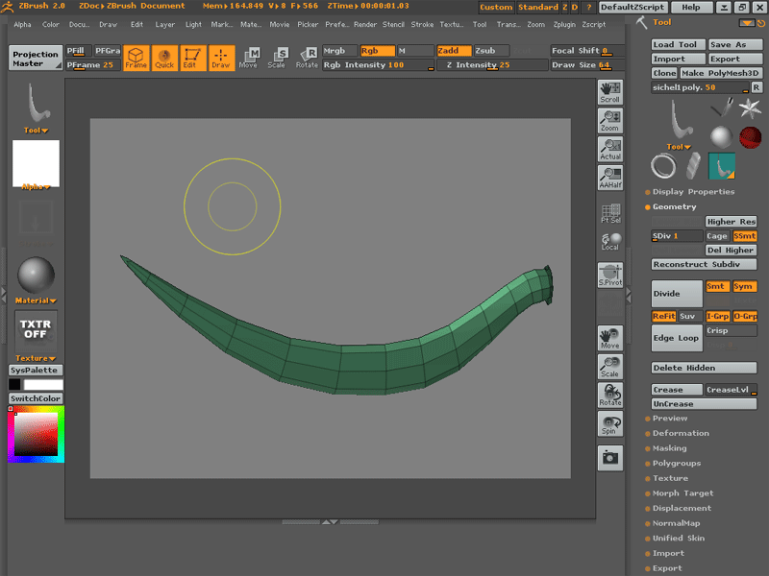Click the AAHalf view icon
Screen dimensions: 769x576
(x=609, y=178)
